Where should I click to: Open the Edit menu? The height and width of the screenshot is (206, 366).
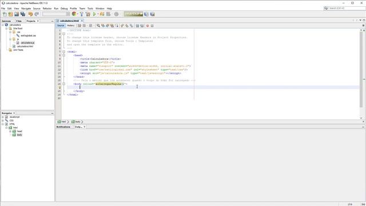coord(9,9)
